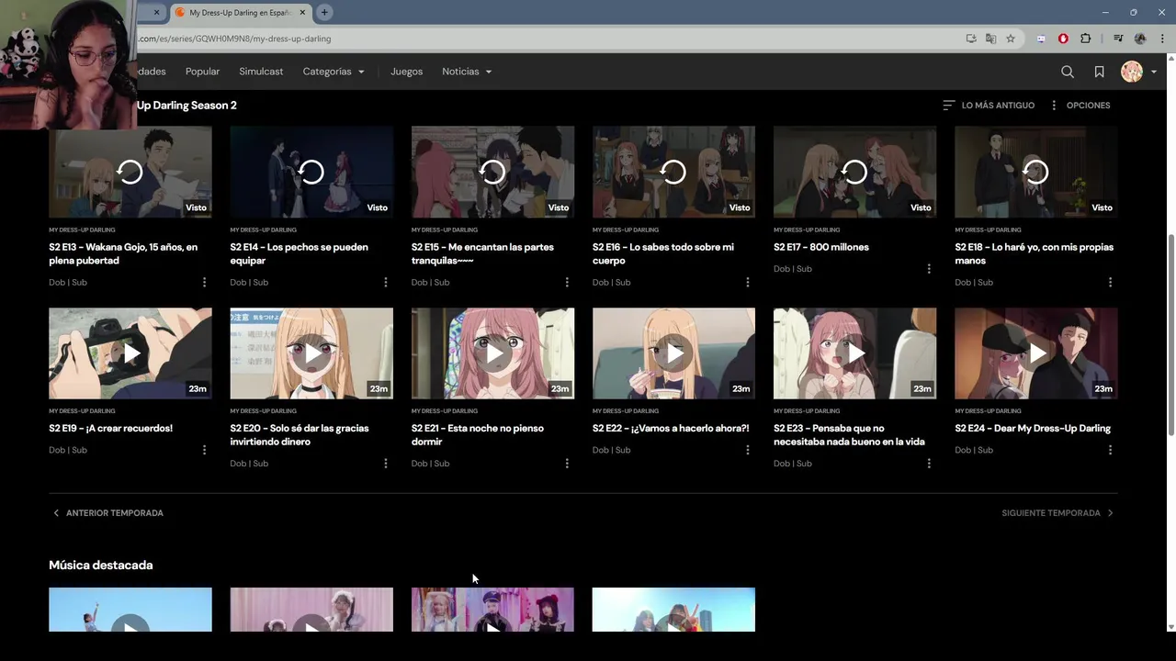Open more options for S2 E17
Viewport: 1176px width, 661px height.
(x=929, y=269)
